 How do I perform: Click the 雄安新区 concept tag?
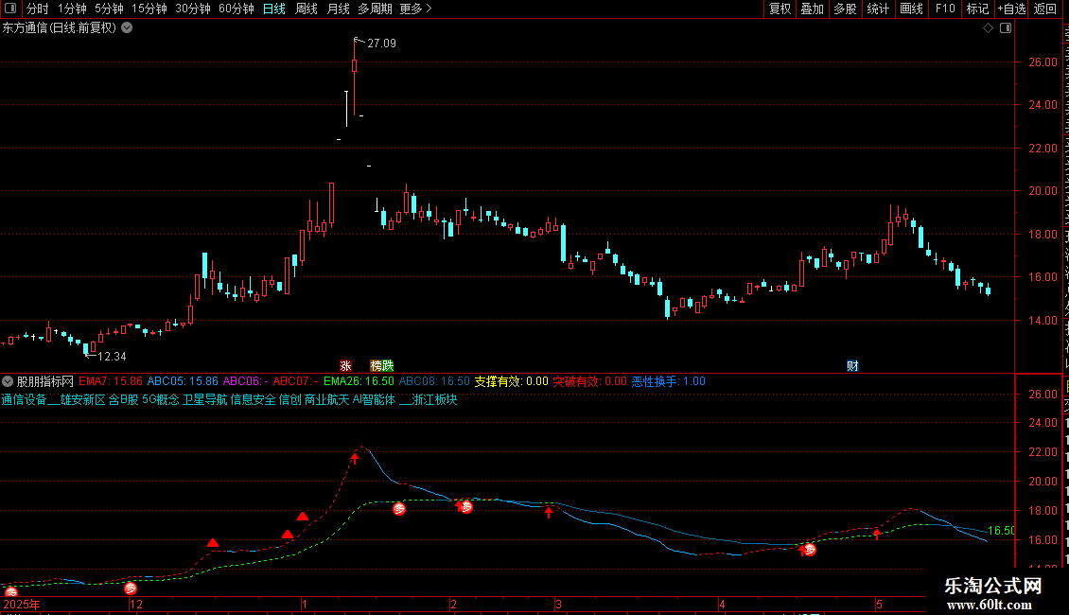pyautogui.click(x=82, y=399)
